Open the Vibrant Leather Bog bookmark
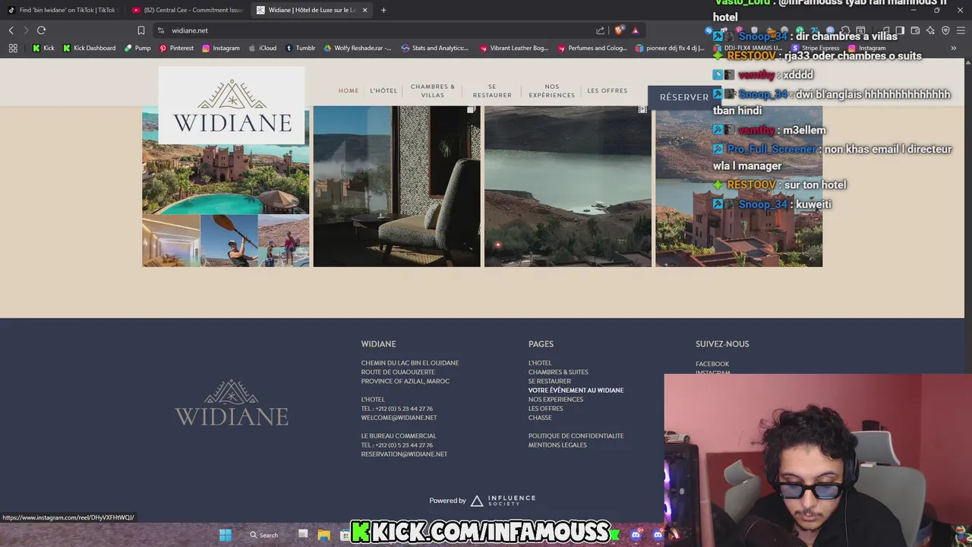This screenshot has width=972, height=547. coord(514,48)
